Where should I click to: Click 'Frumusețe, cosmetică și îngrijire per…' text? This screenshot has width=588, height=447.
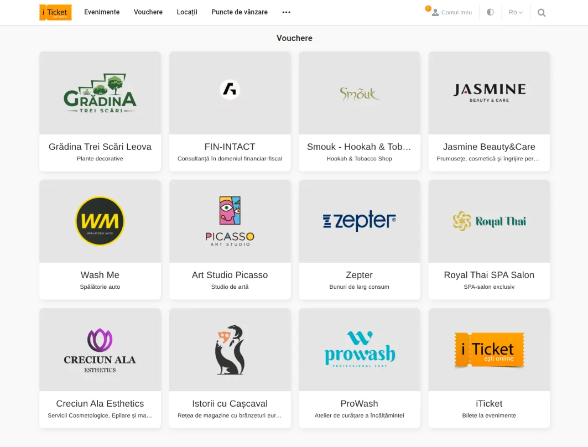488,159
